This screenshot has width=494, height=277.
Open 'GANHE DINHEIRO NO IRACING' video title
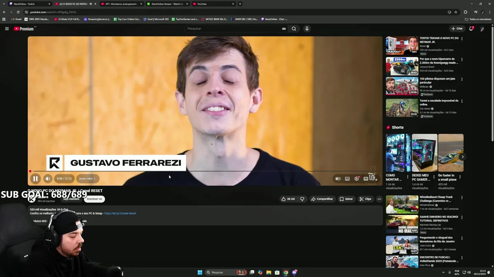click(x=439, y=219)
